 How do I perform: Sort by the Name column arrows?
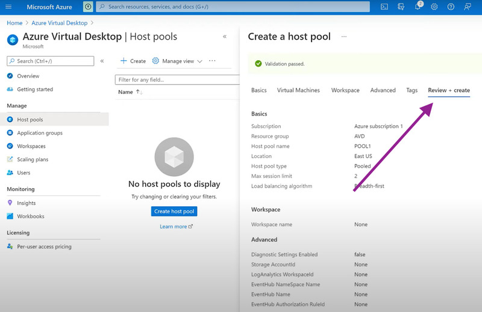coord(139,92)
